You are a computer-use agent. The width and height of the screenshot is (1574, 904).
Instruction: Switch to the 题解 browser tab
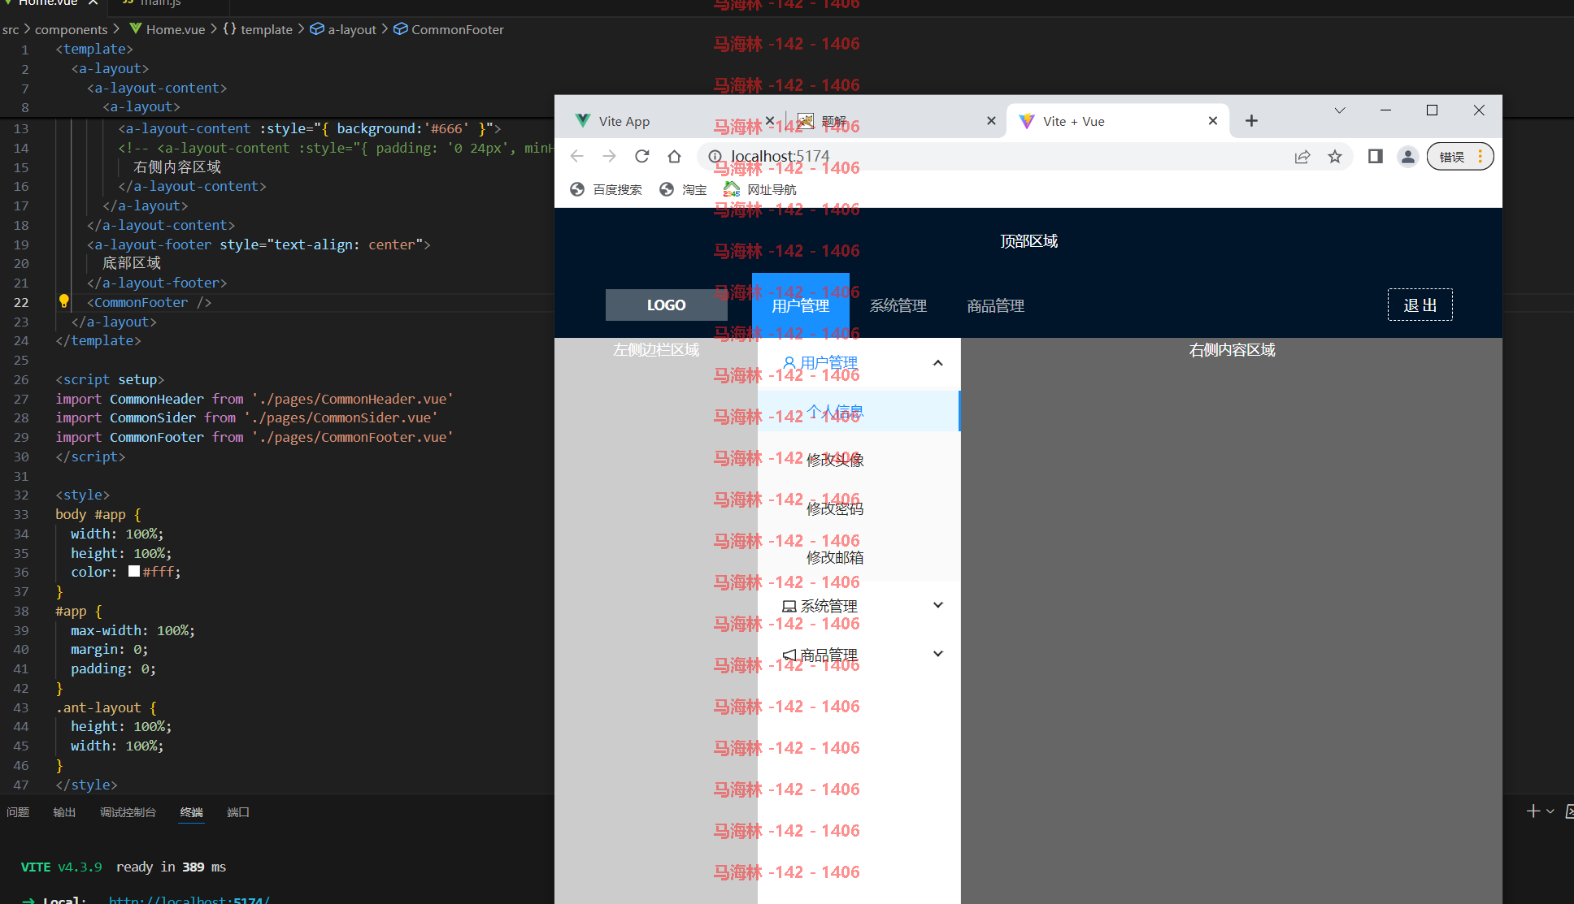point(894,121)
